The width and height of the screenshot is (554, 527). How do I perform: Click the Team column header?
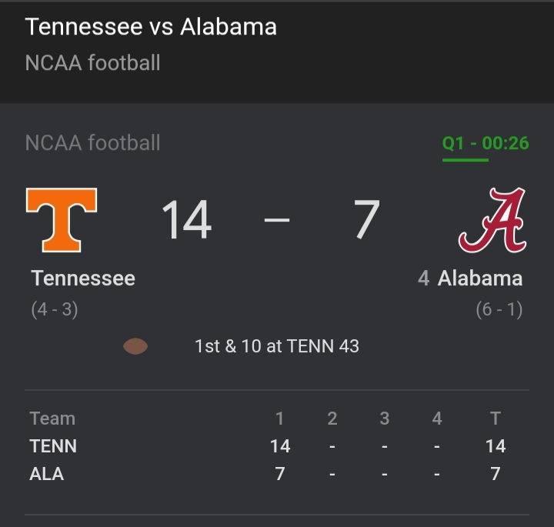(52, 419)
